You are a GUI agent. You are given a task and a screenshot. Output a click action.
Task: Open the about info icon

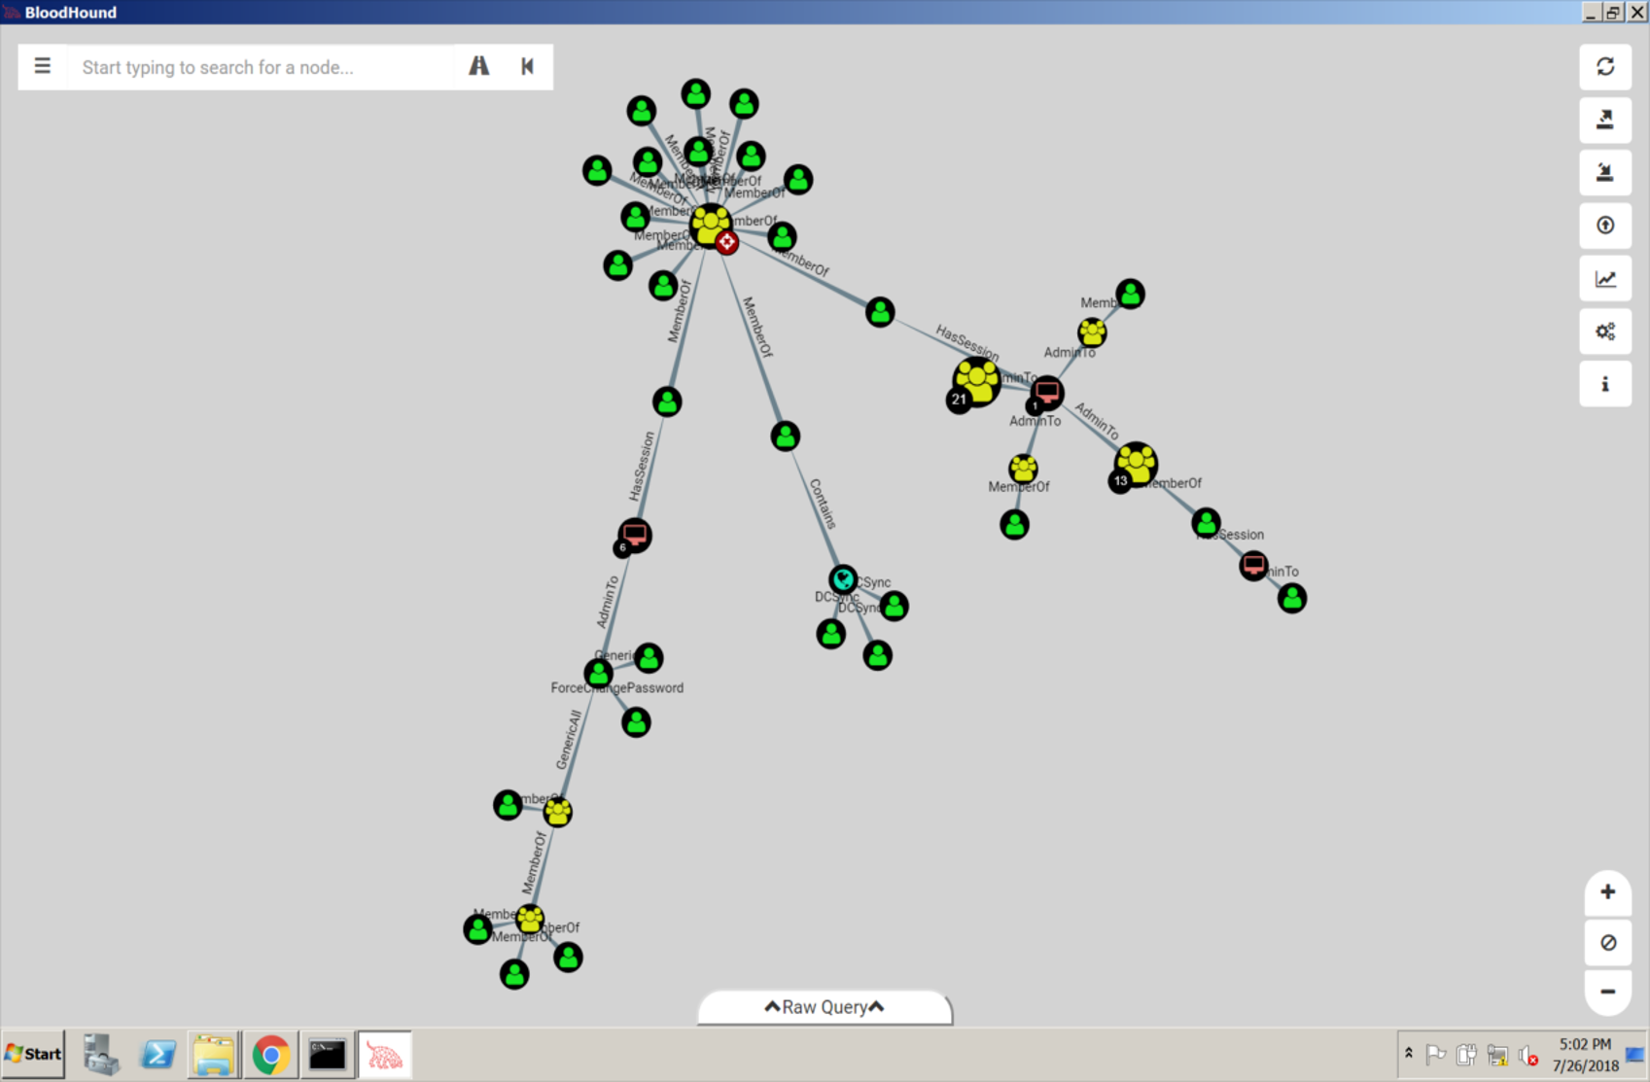click(x=1604, y=385)
